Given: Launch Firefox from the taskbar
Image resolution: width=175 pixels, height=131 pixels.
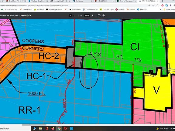Looking at the screenshot, I should pyautogui.click(x=53, y=129).
